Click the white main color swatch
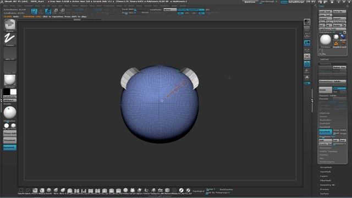The image size is (352, 198). pos(13,92)
